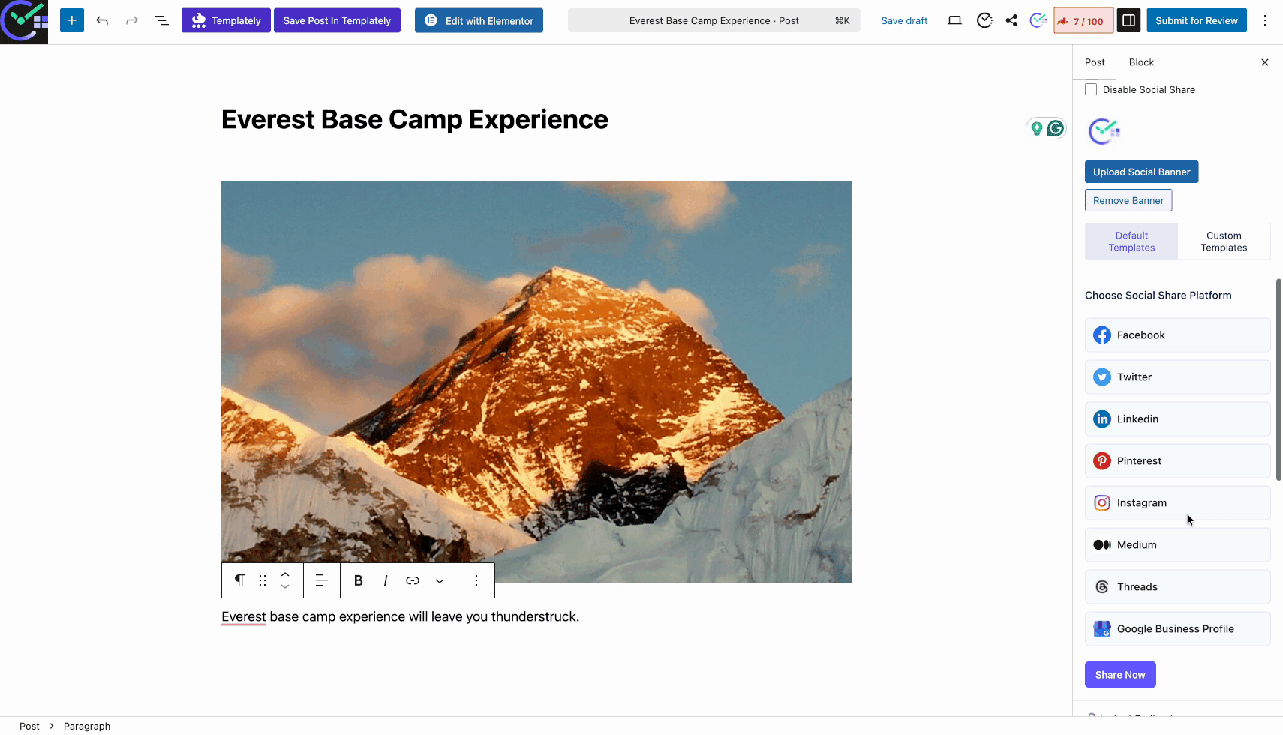Toggle Pinterest as a share platform

pyautogui.click(x=1177, y=460)
